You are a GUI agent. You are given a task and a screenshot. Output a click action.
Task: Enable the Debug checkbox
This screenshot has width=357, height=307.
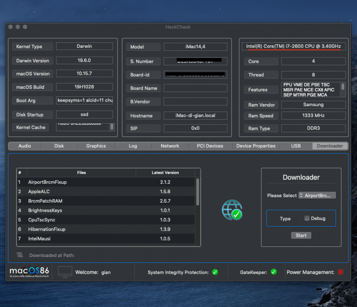pyautogui.click(x=307, y=219)
